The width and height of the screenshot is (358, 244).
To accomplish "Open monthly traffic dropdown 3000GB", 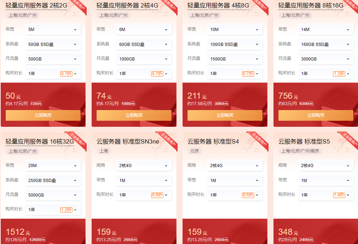I will click(326, 59).
